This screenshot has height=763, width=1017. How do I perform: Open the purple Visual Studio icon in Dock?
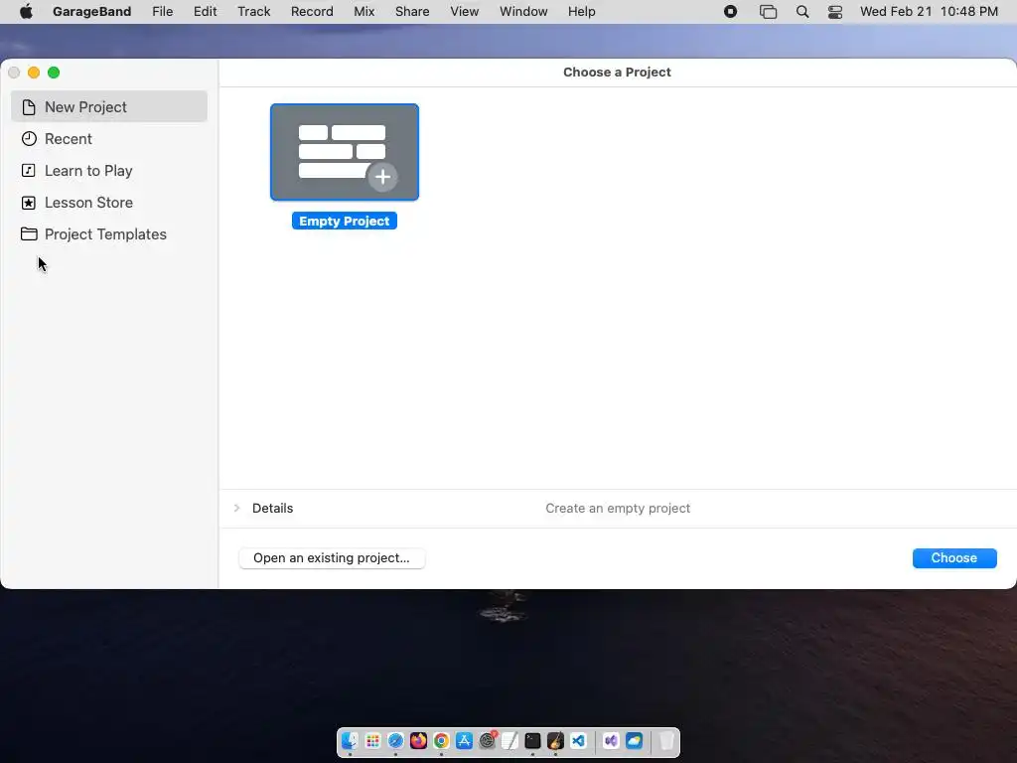point(611,741)
